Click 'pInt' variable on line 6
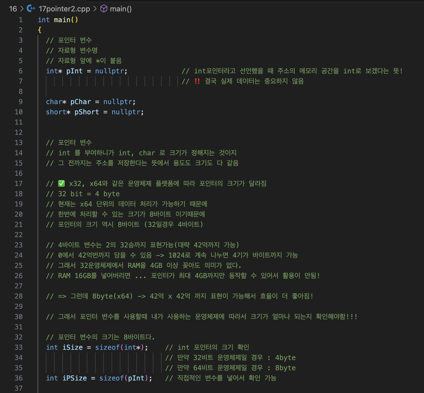This screenshot has height=393, width=424. [75, 71]
